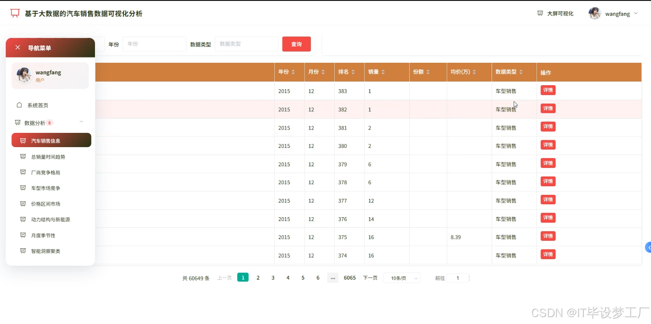Open the 厂商竞争格局 menu entry
651x324 pixels.
click(x=51, y=172)
